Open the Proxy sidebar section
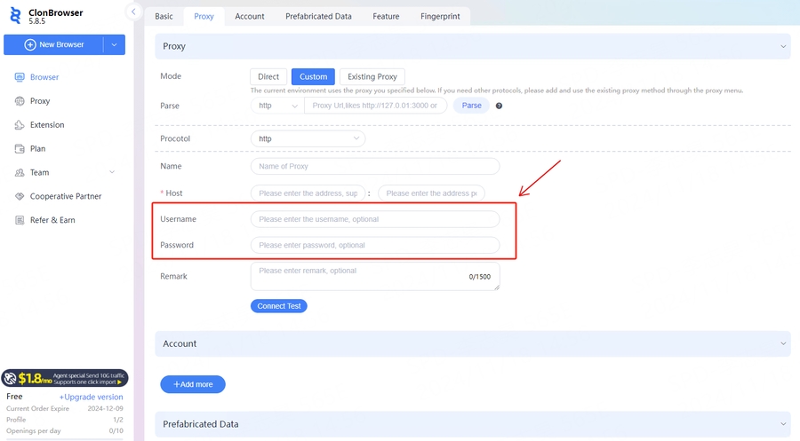This screenshot has height=441, width=800. (x=40, y=101)
